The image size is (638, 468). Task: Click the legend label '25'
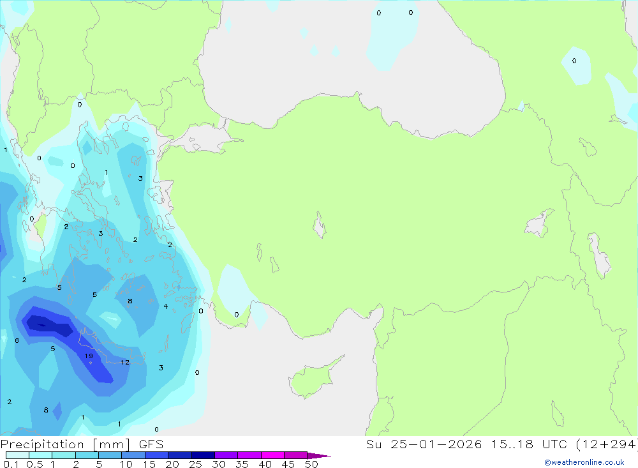pos(196,464)
